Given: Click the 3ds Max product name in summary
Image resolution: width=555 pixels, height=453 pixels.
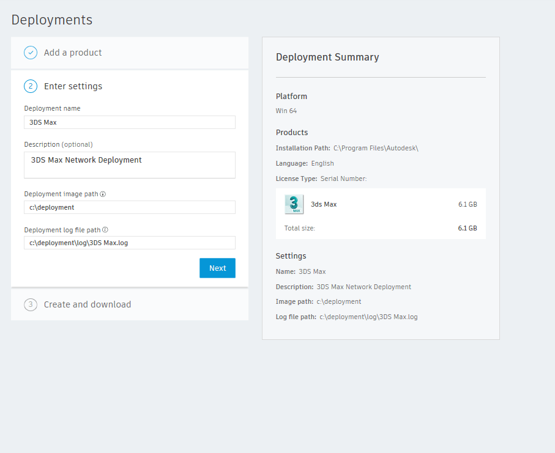Looking at the screenshot, I should click(x=324, y=204).
